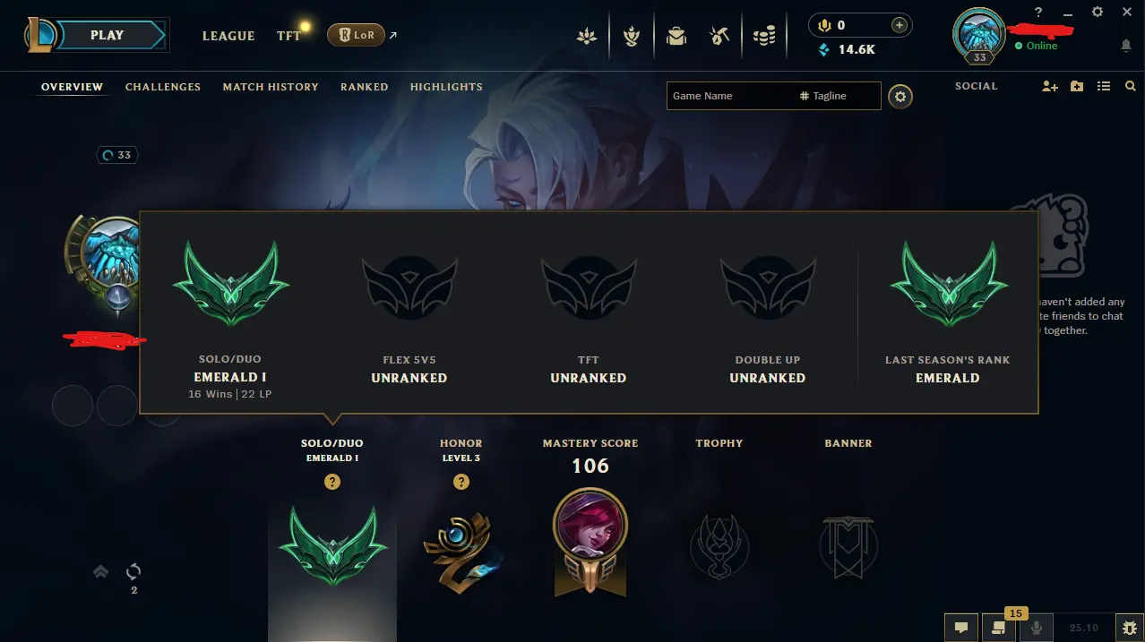Screen dimensions: 1145x642
Task: Open the chat bubble icon
Action: pos(960,628)
